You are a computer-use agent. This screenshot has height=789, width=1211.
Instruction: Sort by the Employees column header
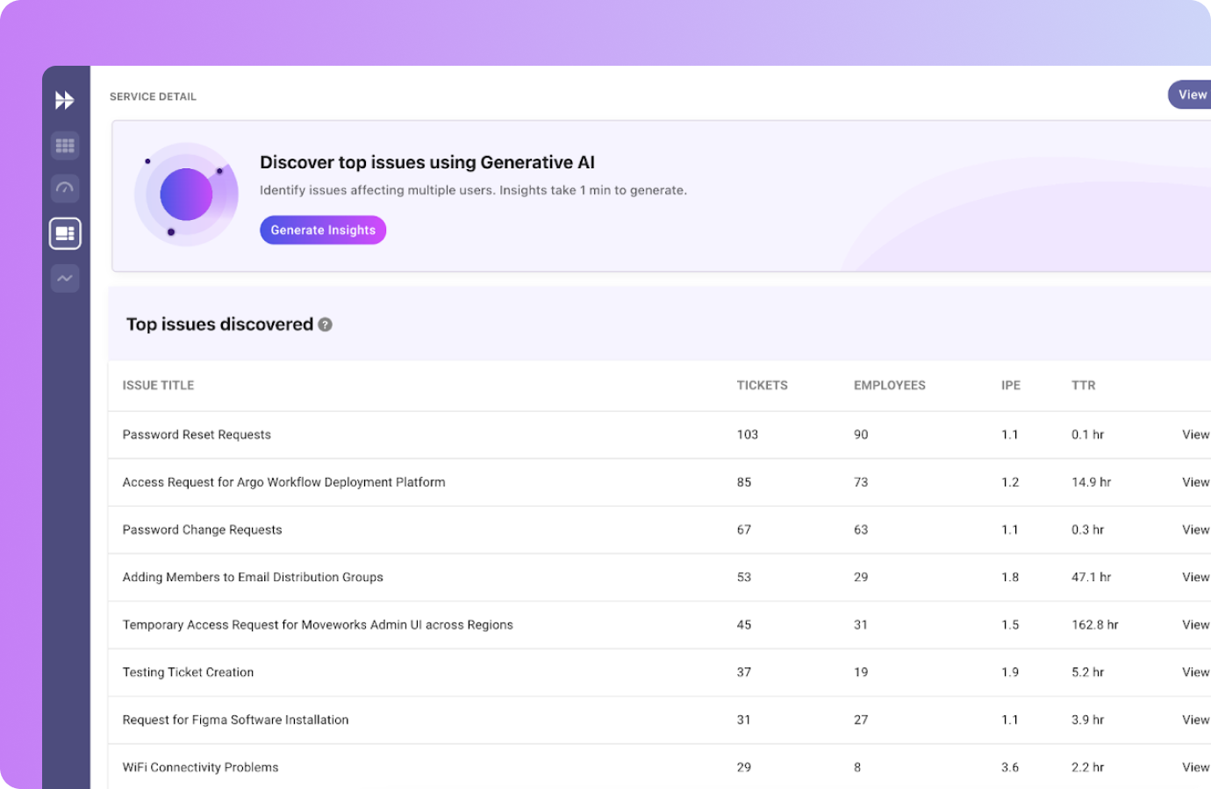[x=889, y=385]
